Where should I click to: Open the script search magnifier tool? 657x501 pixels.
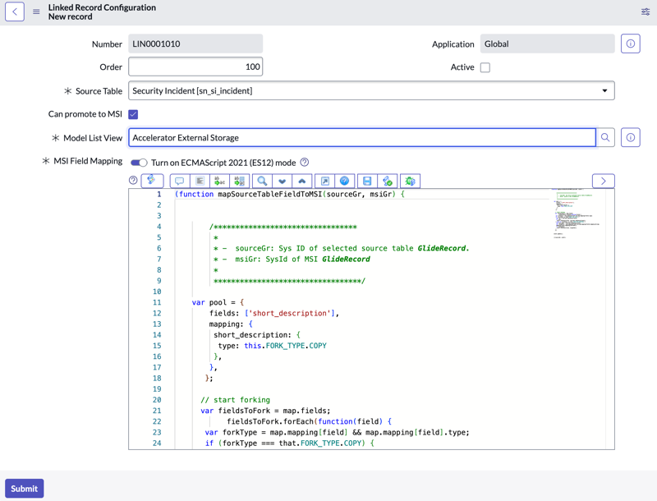click(262, 181)
